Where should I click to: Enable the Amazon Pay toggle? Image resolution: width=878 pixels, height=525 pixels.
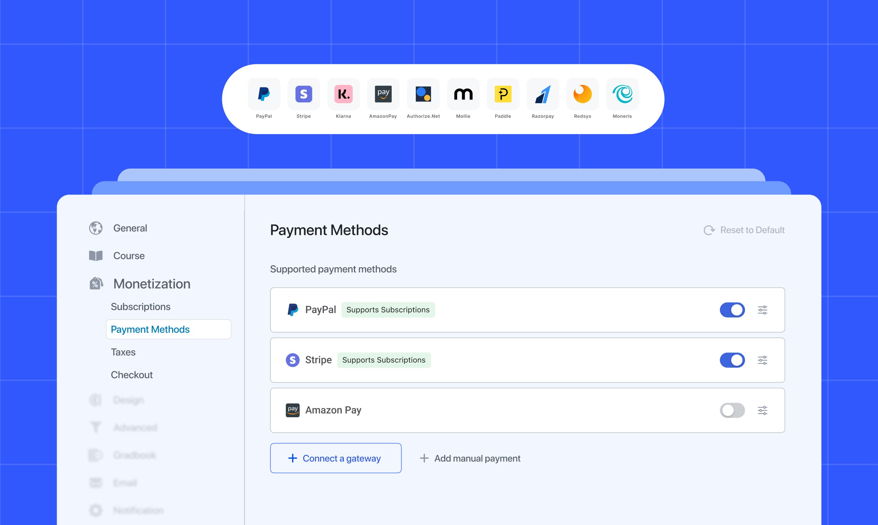(x=732, y=410)
